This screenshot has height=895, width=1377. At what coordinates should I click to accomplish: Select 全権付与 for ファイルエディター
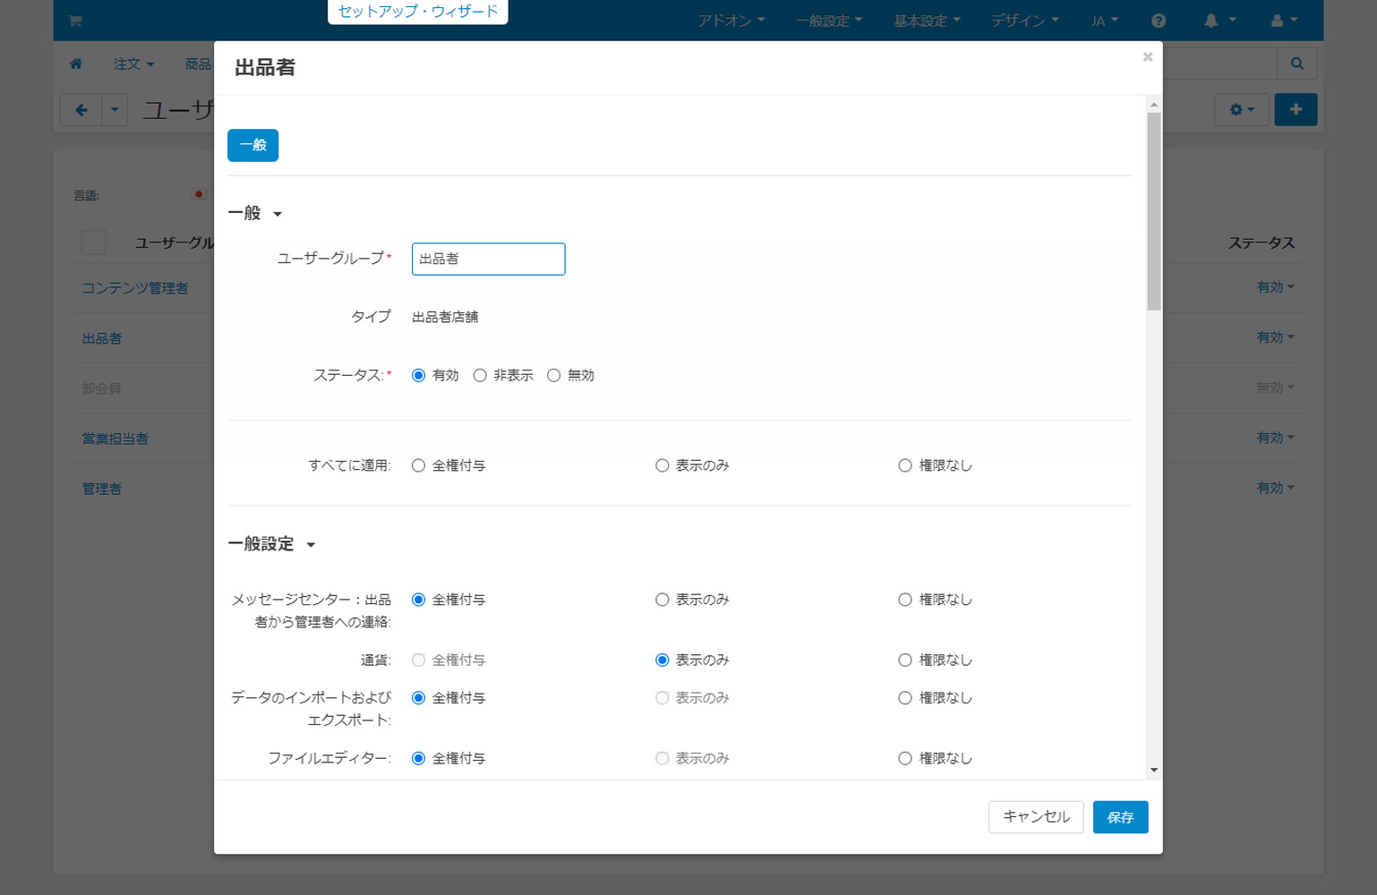418,758
